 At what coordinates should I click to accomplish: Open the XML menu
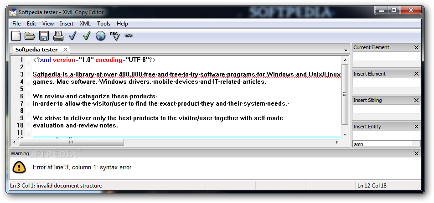point(85,24)
